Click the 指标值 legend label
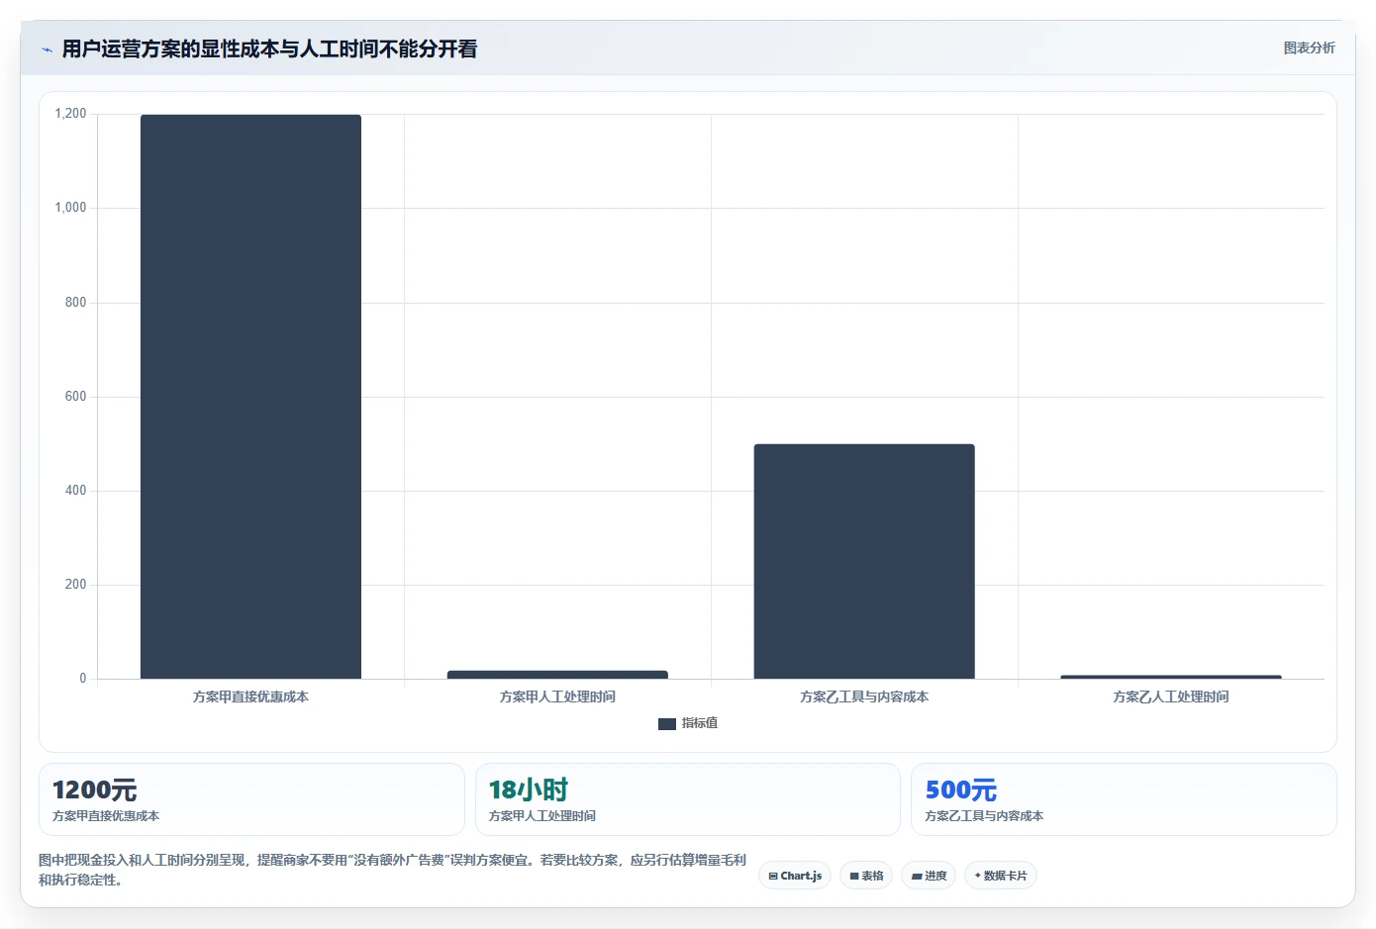1376x929 pixels. click(x=700, y=723)
